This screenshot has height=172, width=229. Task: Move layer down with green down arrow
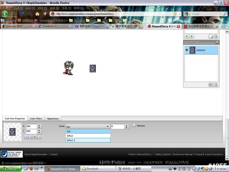click(x=192, y=36)
